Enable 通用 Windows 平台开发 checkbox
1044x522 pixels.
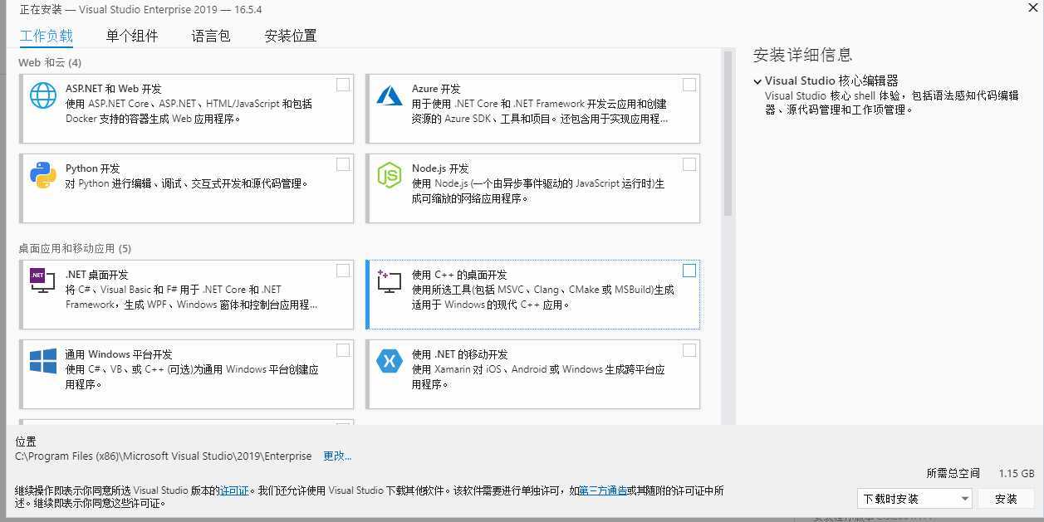[x=343, y=350]
